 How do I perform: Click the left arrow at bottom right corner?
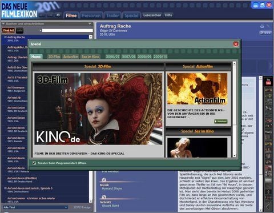[268, 207]
